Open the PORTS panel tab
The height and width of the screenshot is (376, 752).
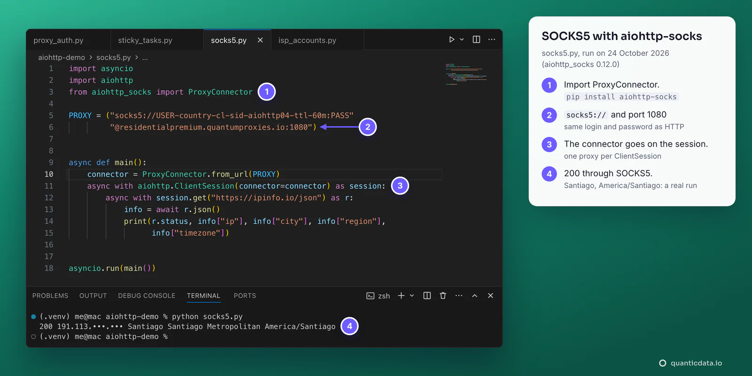click(245, 296)
